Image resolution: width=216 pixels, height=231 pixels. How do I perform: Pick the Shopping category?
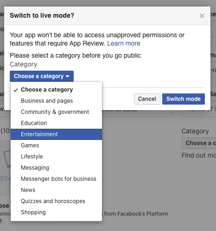coord(56,212)
